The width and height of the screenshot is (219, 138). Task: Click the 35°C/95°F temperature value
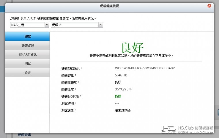[124, 89]
